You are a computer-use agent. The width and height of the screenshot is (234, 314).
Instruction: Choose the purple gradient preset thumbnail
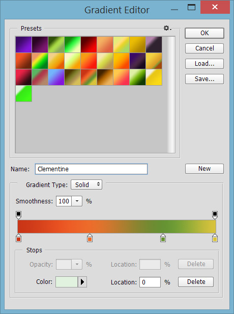click(x=23, y=44)
